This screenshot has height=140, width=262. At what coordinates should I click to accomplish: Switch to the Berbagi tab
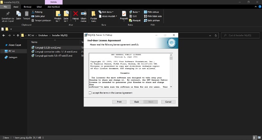point(28,7)
